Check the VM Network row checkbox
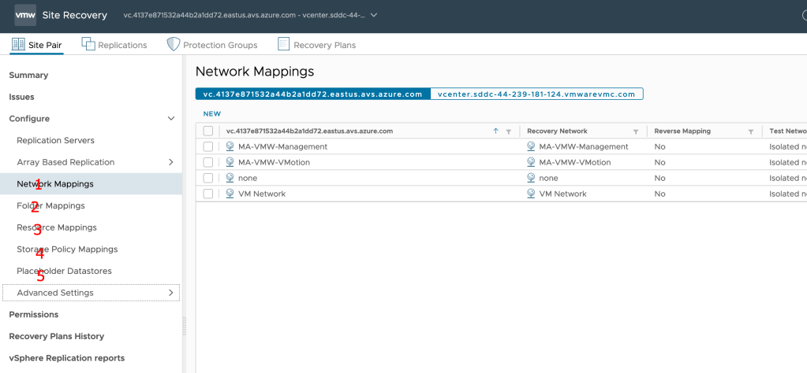The image size is (807, 373). point(208,194)
